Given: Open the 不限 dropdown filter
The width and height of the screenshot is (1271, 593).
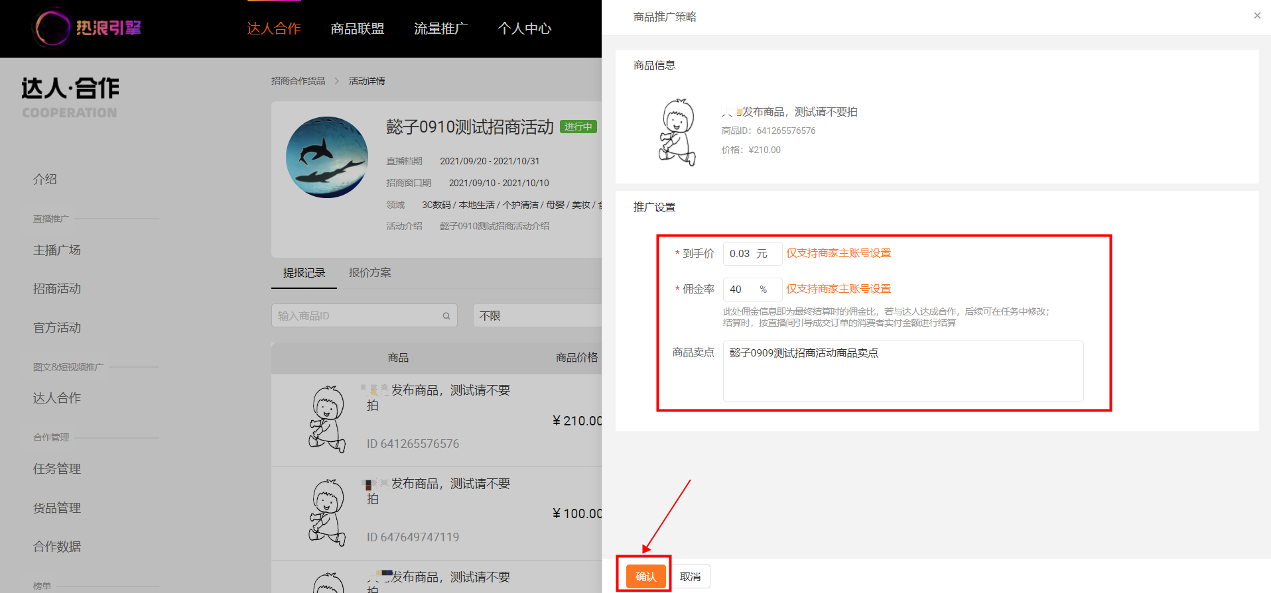Looking at the screenshot, I should pyautogui.click(x=537, y=316).
